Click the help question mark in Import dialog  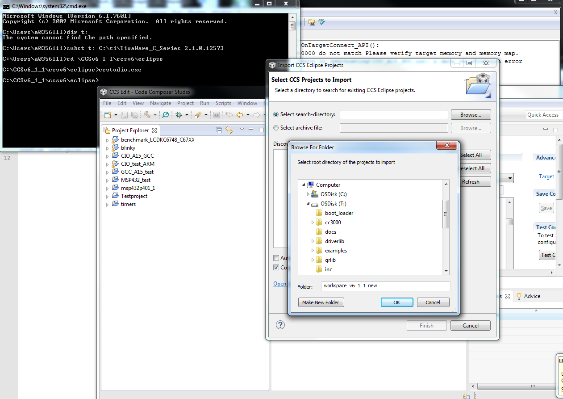280,325
